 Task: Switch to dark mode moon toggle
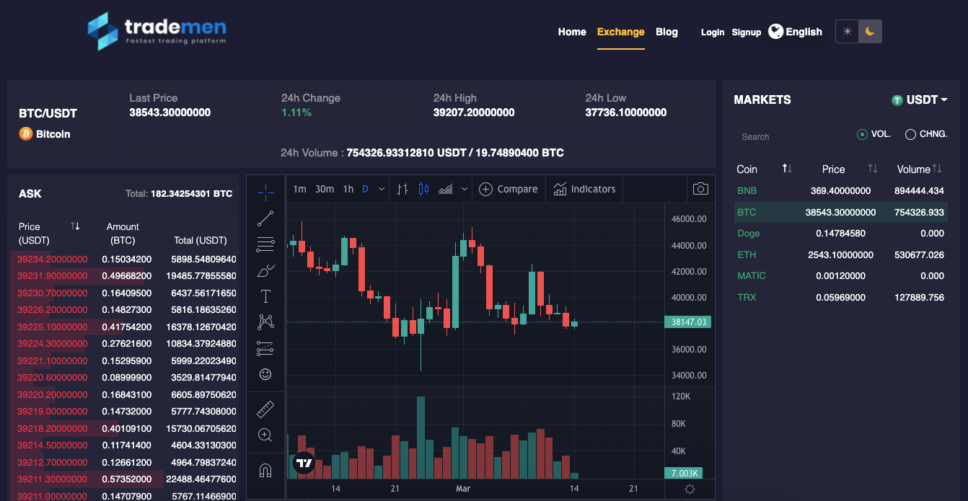click(870, 32)
